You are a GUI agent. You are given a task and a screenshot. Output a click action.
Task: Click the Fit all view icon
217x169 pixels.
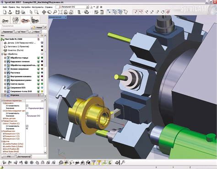click(60, 12)
